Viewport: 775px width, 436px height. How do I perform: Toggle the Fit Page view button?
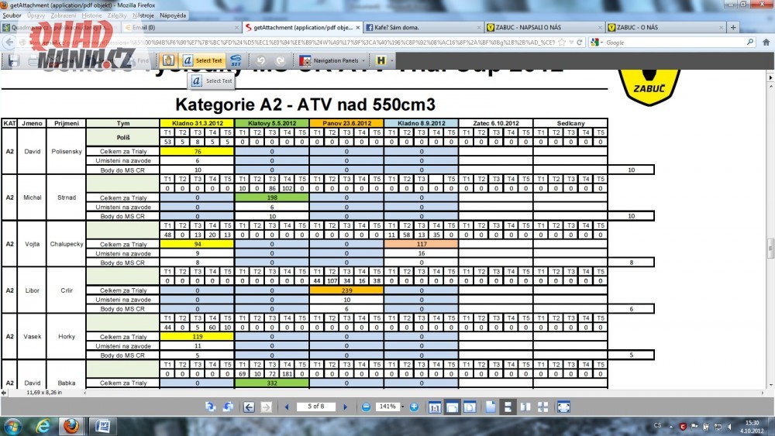click(x=470, y=407)
